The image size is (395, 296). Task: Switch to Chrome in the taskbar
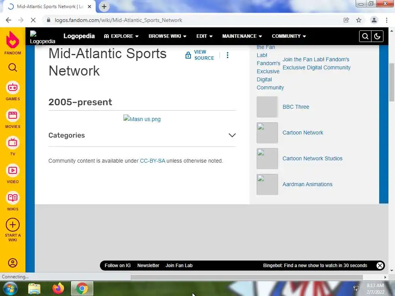[x=82, y=288]
